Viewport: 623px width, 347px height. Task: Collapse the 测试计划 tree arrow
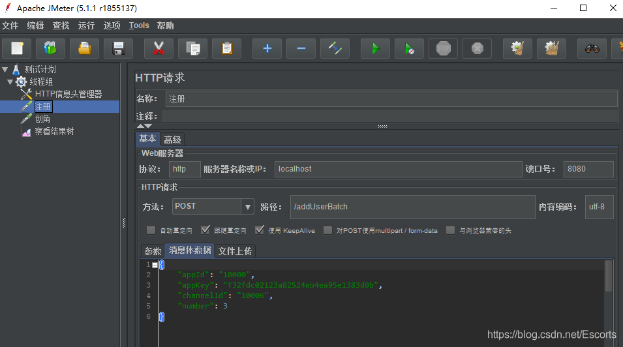click(5, 70)
